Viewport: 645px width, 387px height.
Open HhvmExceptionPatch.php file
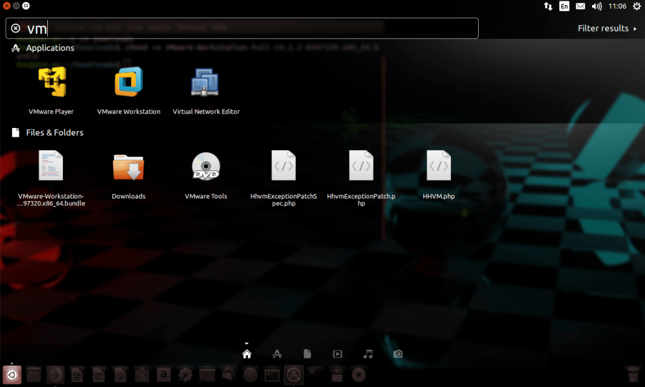361,178
